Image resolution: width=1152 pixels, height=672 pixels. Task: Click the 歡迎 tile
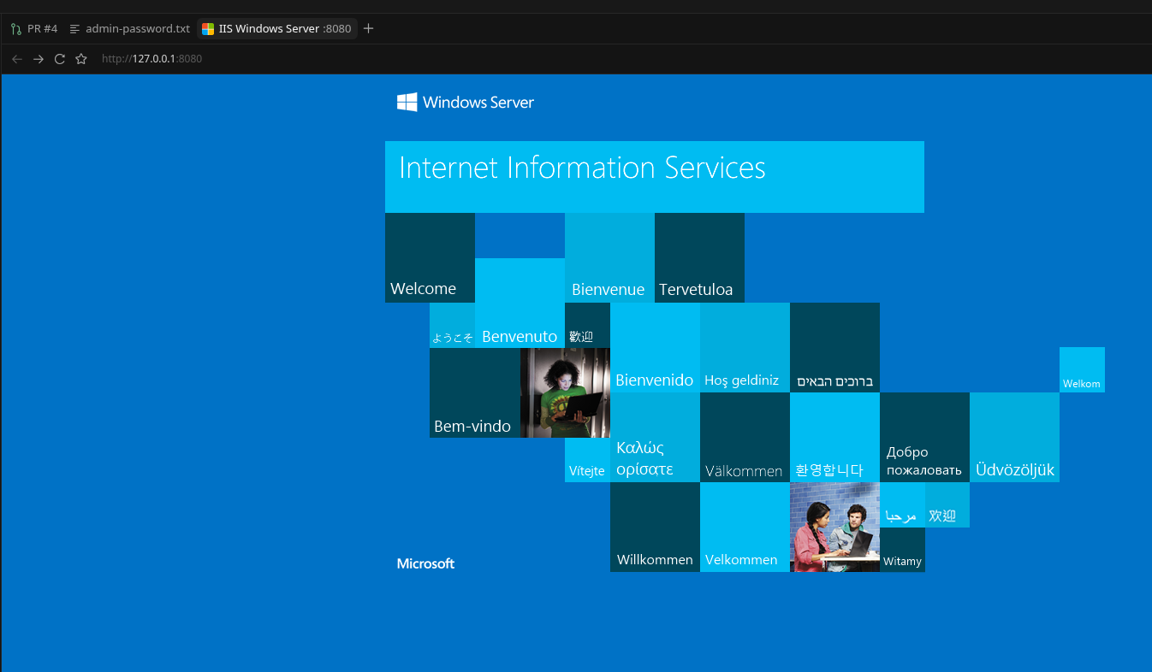click(x=587, y=326)
